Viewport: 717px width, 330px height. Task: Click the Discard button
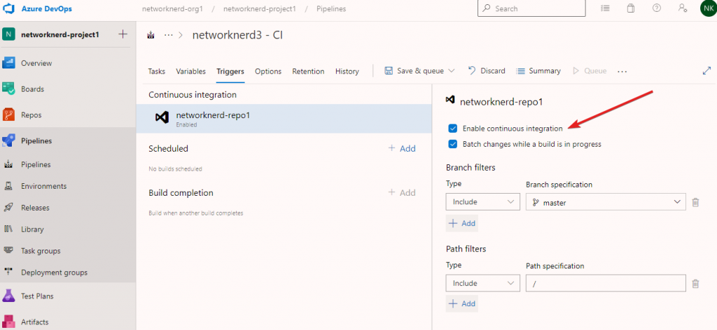tap(487, 71)
